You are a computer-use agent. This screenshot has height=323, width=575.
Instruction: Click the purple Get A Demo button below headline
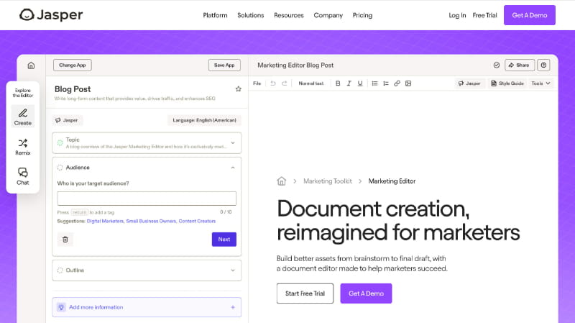366,294
